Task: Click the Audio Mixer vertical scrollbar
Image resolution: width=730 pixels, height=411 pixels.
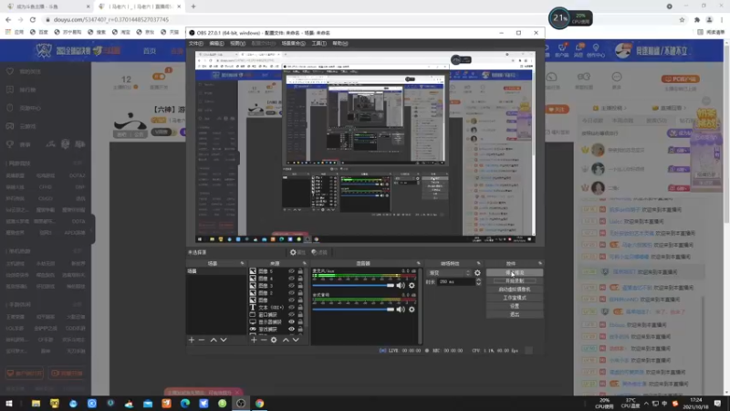Action: 420,305
